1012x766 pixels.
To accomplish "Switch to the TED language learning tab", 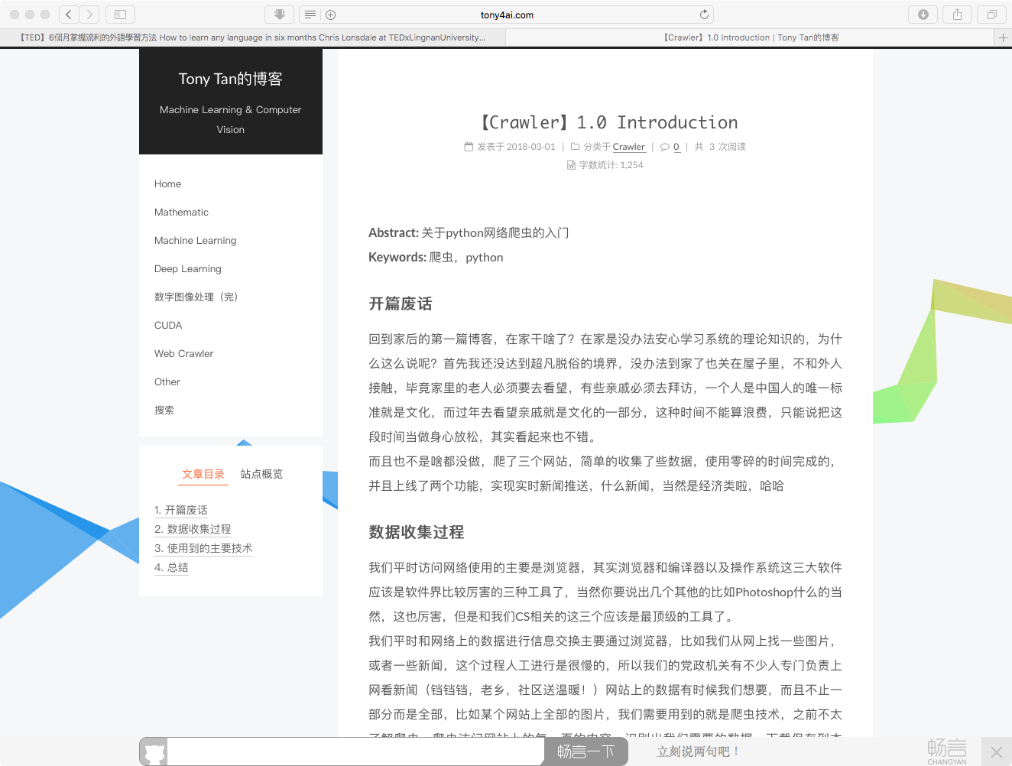I will [252, 37].
